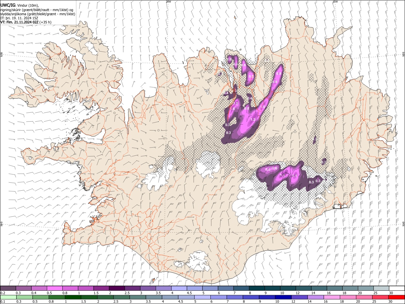The image size is (405, 304).
Task: Click the "0.5" snowfall value on map
Action: [x=268, y=170]
